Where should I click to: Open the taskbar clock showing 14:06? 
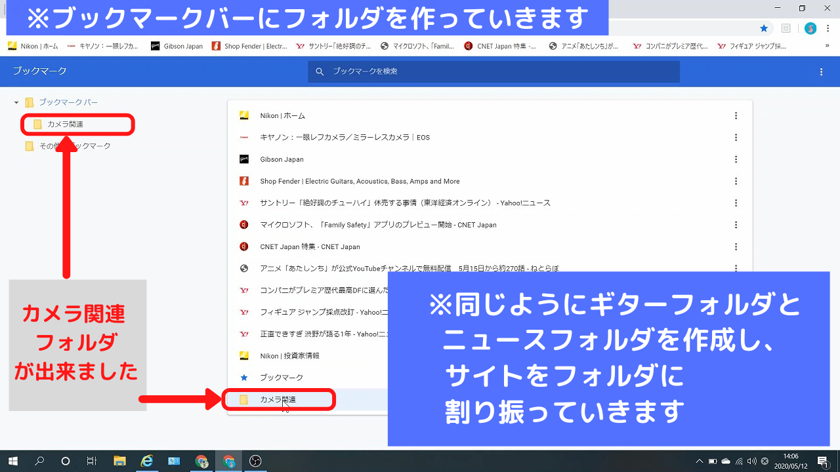[x=791, y=461]
